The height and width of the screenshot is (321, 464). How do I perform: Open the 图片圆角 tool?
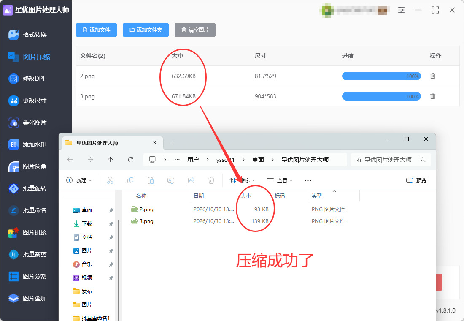(27, 166)
